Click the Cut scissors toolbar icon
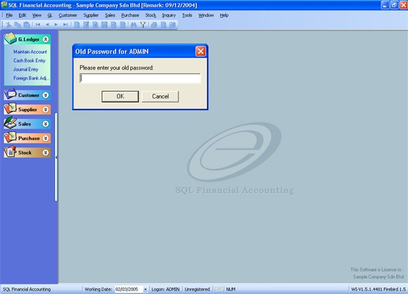 click(x=9, y=25)
